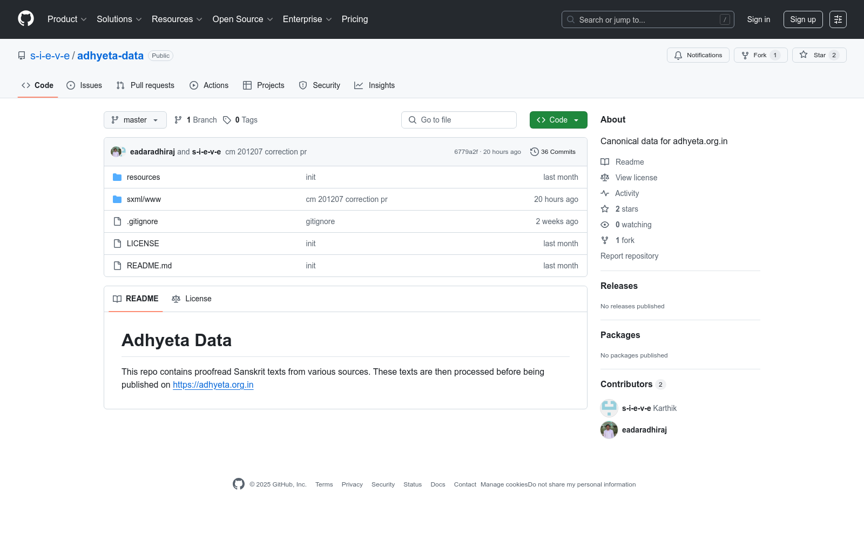The image size is (864, 540).
Task: Click the GitHub logo in footer
Action: click(x=239, y=484)
